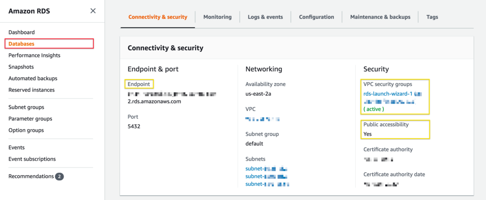Open Performance Insights from sidebar
Image resolution: width=486 pixels, height=200 pixels.
click(35, 55)
